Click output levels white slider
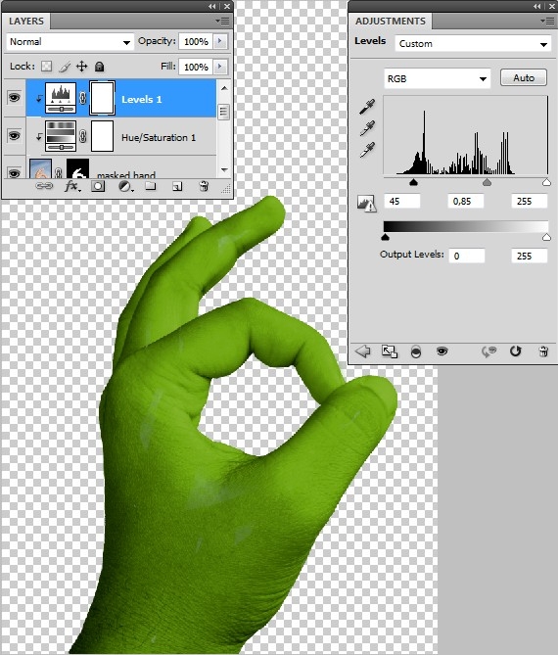The image size is (558, 655). (546, 237)
